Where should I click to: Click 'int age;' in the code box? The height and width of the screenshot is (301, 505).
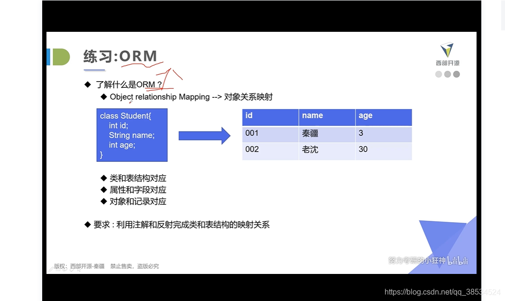coord(122,145)
